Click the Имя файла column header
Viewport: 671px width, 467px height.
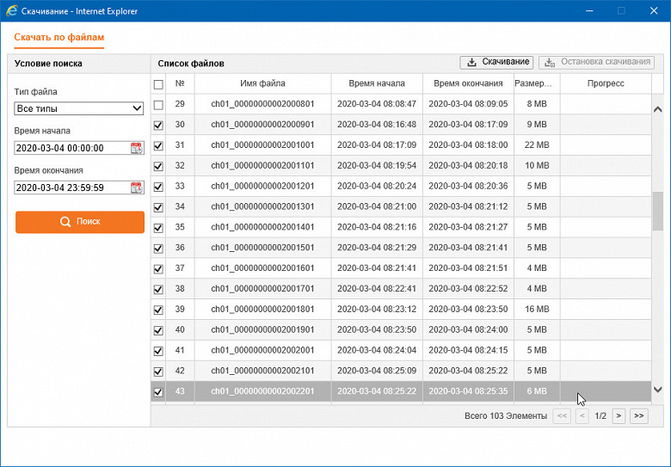pyautogui.click(x=262, y=83)
